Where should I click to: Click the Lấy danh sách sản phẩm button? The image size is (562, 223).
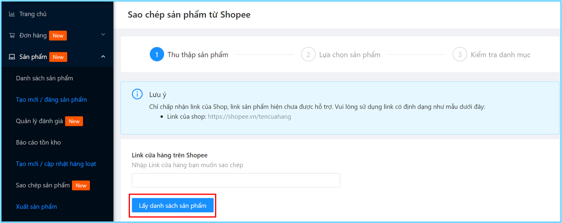click(173, 206)
